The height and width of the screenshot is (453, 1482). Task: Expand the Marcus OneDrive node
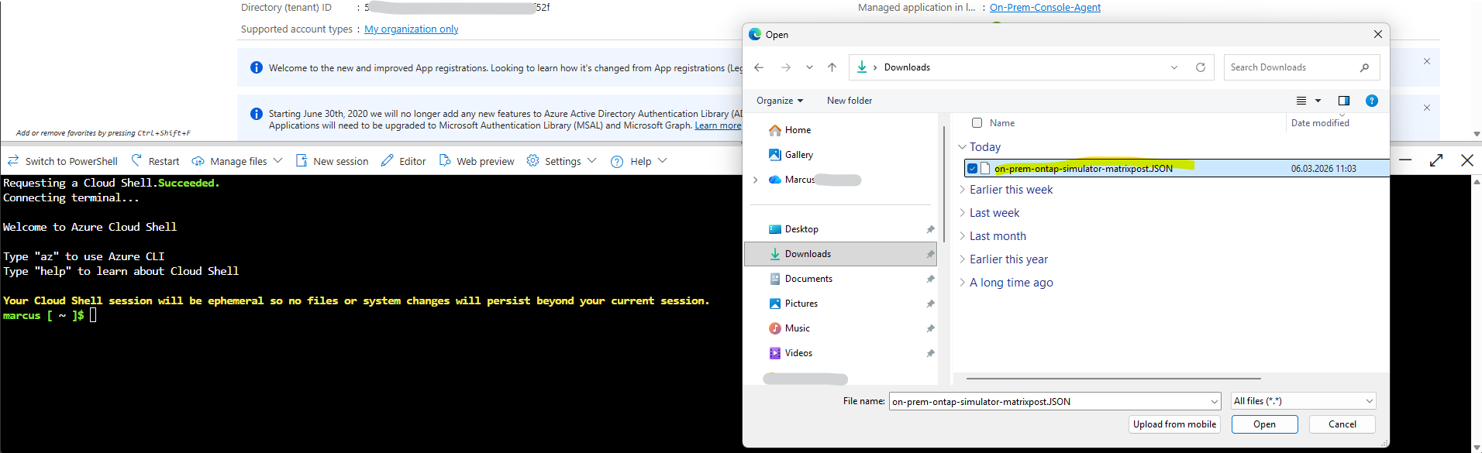[756, 180]
